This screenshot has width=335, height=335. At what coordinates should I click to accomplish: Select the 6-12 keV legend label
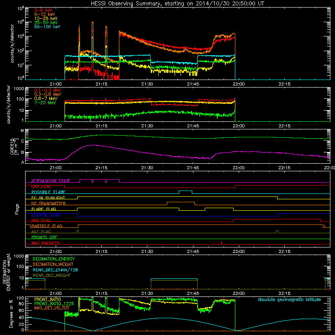pos(45,14)
